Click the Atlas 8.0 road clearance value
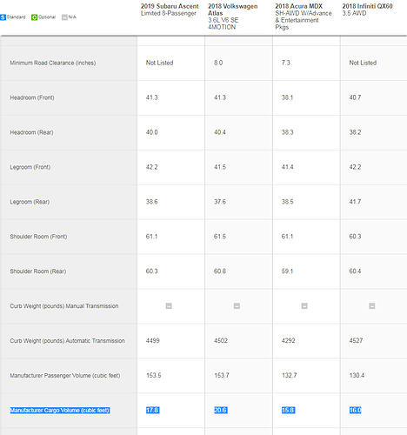The image size is (407, 435). pos(218,63)
